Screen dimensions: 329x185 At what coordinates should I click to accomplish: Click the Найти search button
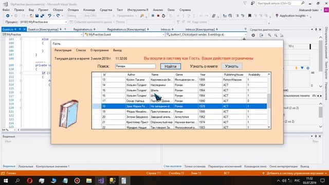pos(170,66)
